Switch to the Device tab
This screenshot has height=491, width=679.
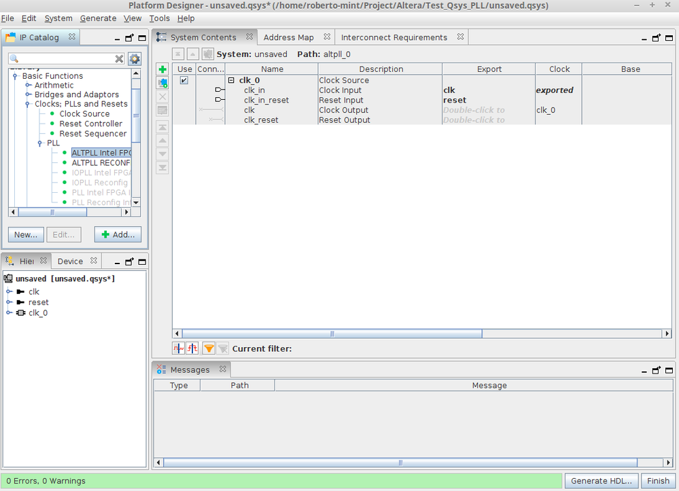pos(70,261)
